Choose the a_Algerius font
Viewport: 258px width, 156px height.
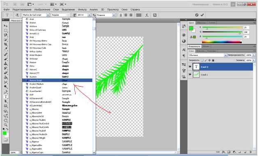(57, 142)
